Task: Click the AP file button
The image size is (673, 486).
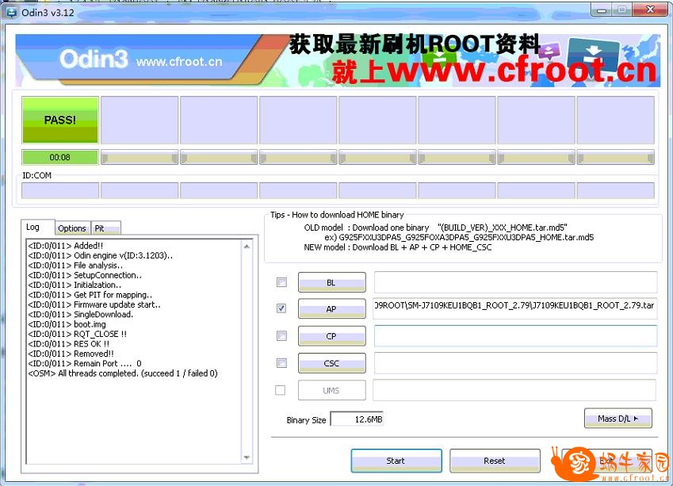Action: (x=332, y=308)
